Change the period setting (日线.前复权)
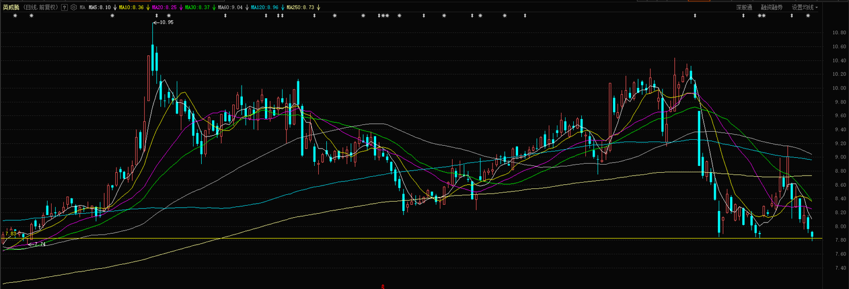849x289 pixels. point(41,8)
